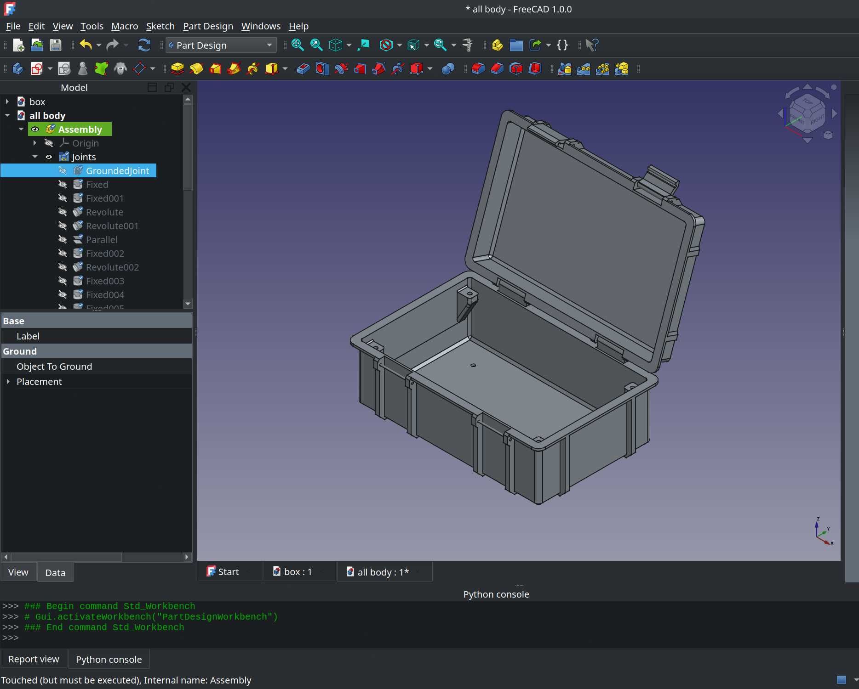The width and height of the screenshot is (859, 689).
Task: Click the Open file icon
Action: (x=37, y=45)
